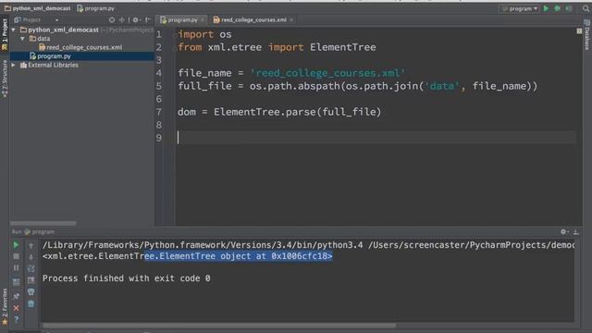This screenshot has width=592, height=333.
Task: Rerun program in Run panel
Action: (16, 245)
